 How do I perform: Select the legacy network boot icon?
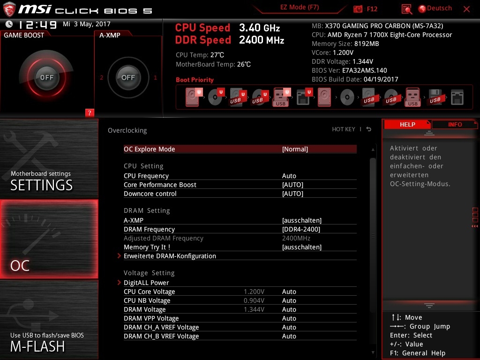[457, 97]
